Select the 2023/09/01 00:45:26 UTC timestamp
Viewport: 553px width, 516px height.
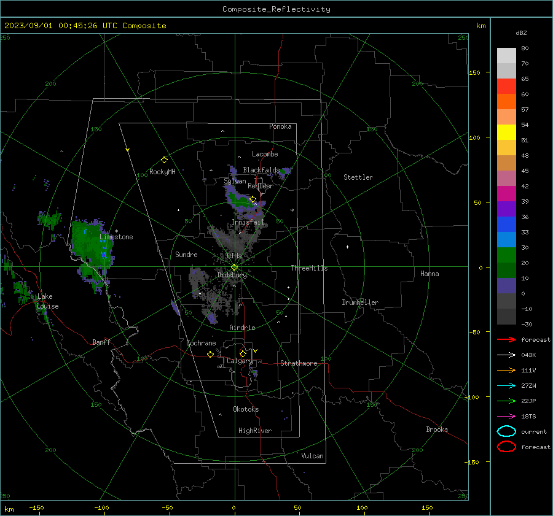(60, 26)
